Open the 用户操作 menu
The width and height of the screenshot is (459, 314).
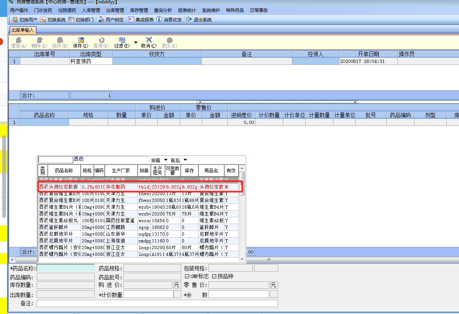(19, 10)
